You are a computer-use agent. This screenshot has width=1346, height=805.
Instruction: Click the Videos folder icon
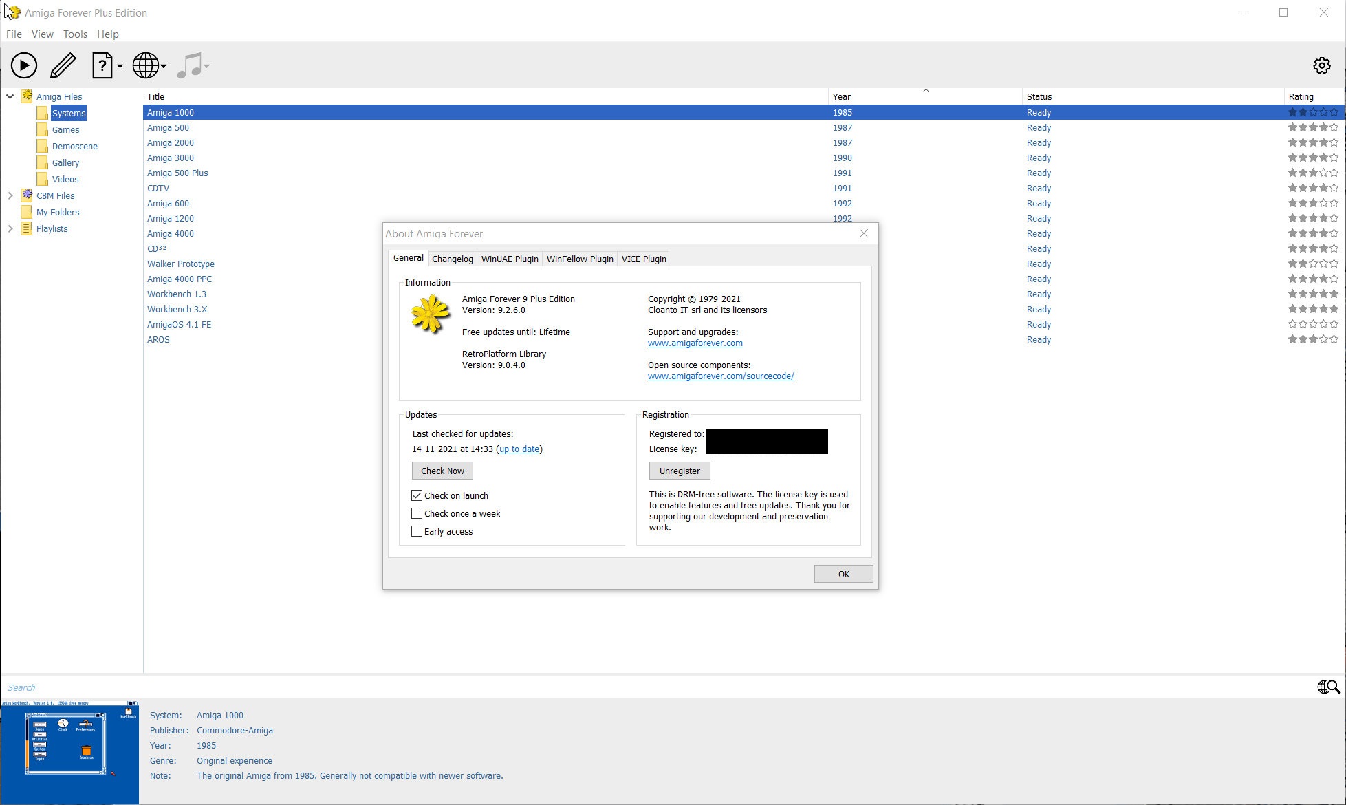click(x=43, y=179)
